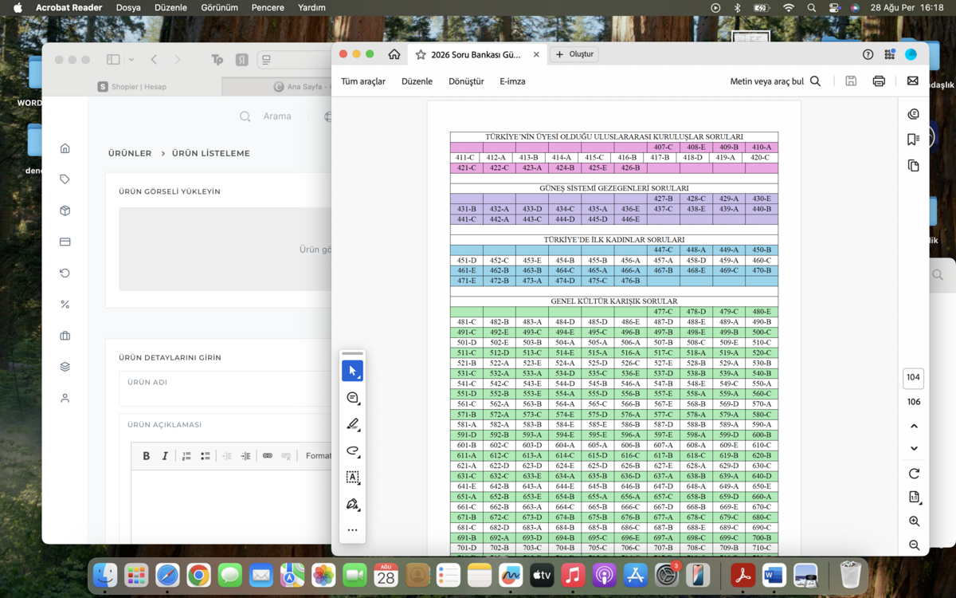
Task: Open the box products icon in Shopier sidebar
Action: click(65, 210)
